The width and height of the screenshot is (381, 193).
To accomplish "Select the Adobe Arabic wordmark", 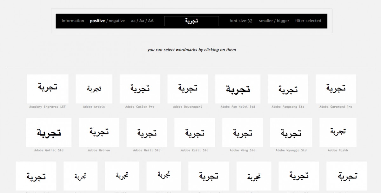I will (x=94, y=89).
